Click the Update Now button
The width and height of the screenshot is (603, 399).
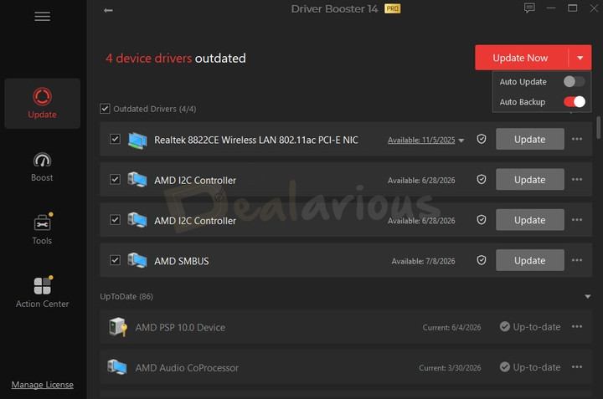(520, 58)
